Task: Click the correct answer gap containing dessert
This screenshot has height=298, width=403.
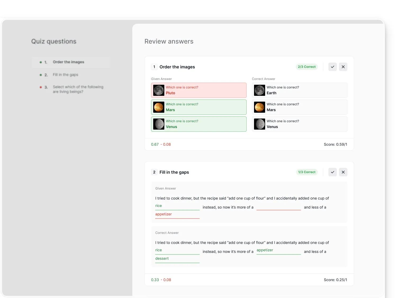Action: click(x=177, y=259)
